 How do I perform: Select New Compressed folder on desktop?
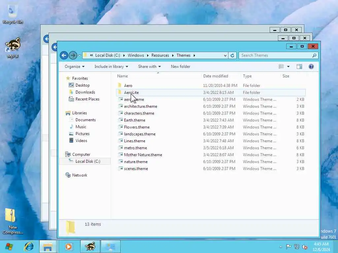13,221
